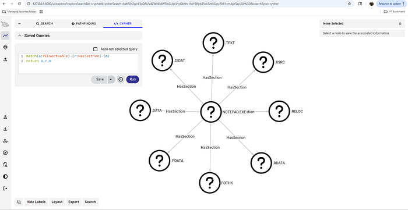Click HasSection edge label toward FOTHK

coord(210,147)
